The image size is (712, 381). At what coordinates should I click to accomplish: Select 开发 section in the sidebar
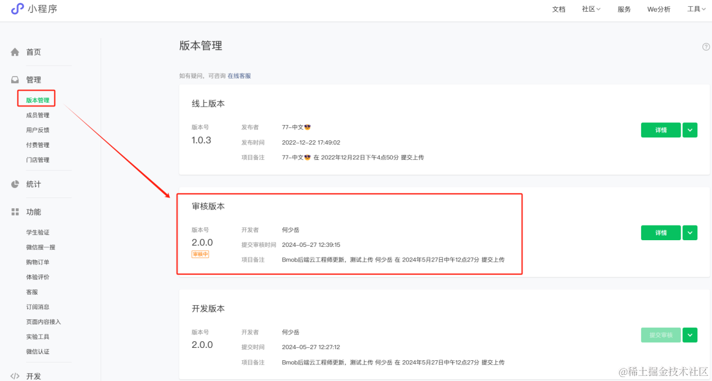tap(34, 376)
